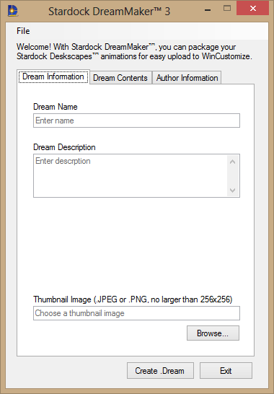This screenshot has height=394, width=274.
Task: Open the File menu
Action: [x=23, y=31]
